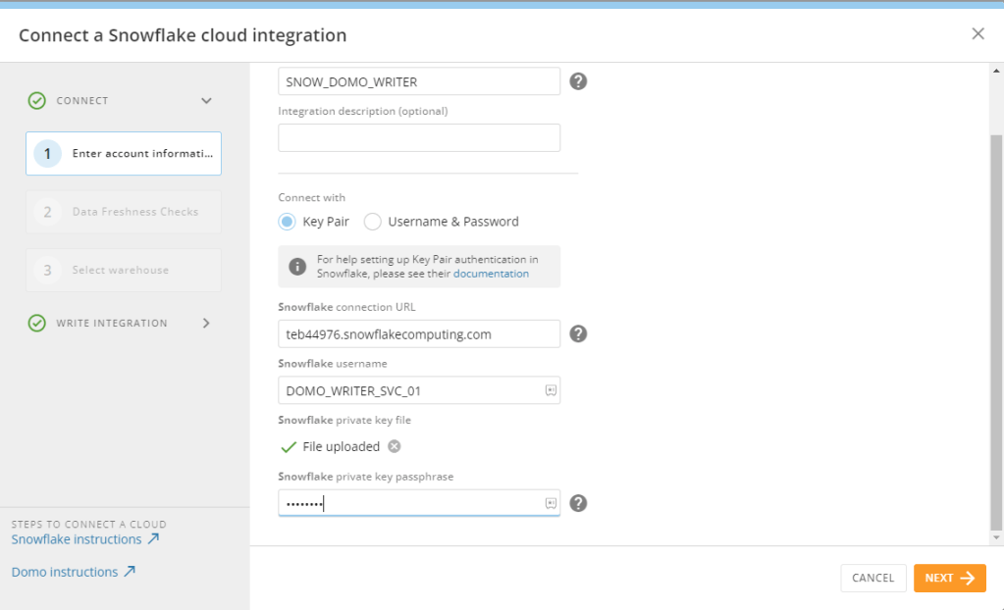Click autofill icon in Snowflake username field
This screenshot has width=1004, height=610.
551,390
